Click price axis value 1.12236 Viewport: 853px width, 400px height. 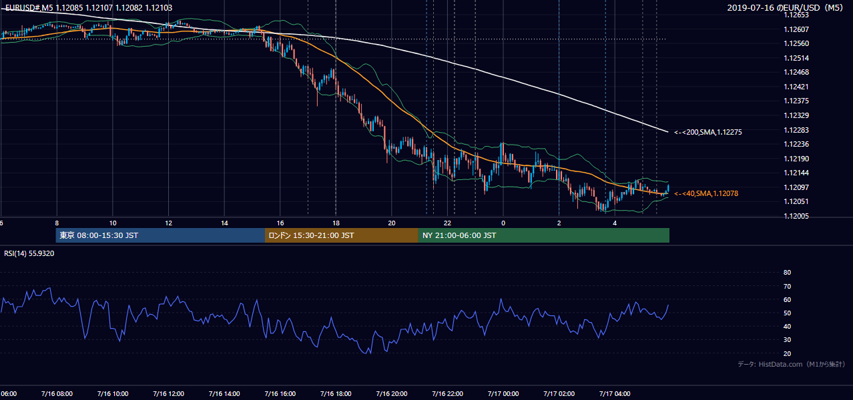point(796,144)
